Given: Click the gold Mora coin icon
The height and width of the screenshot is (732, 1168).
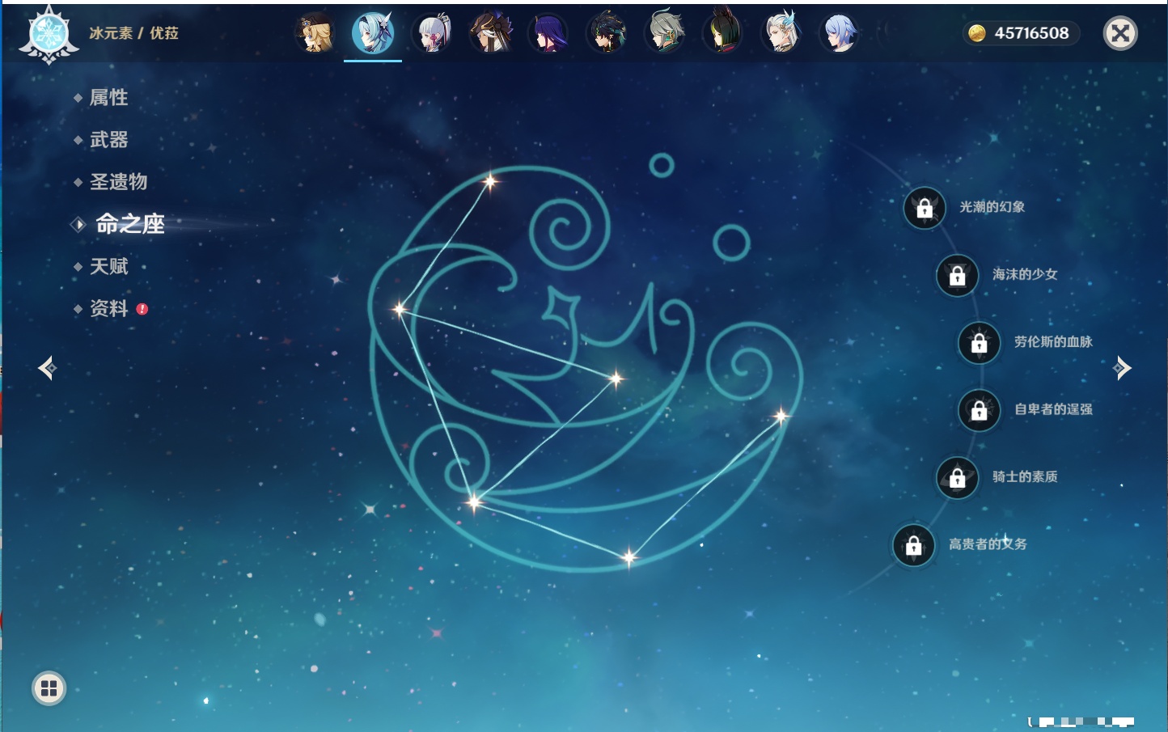Looking at the screenshot, I should tap(977, 33).
